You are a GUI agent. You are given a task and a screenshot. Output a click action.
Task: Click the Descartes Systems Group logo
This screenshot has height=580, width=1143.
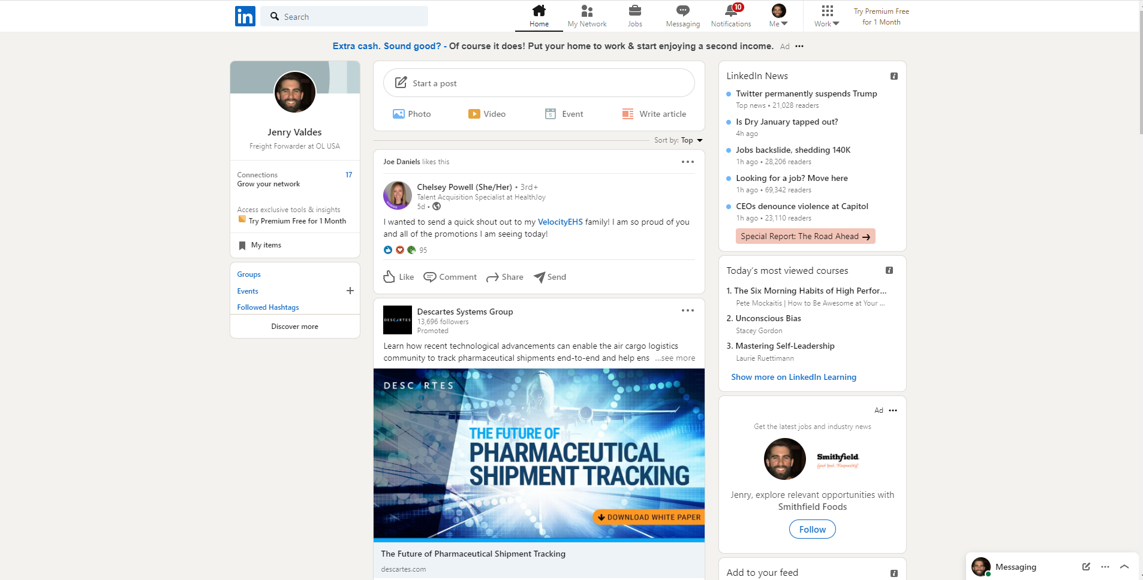(x=398, y=320)
